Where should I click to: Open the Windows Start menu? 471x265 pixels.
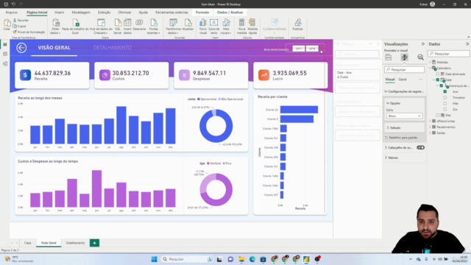click(154, 259)
